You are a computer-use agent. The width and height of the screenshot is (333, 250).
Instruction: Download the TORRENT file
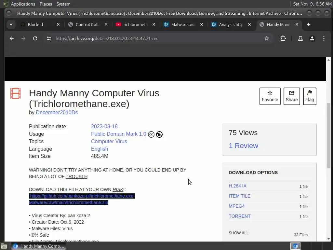(240, 216)
